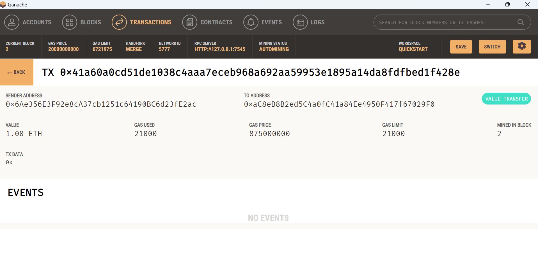
Task: Click the Ganache app logo icon
Action: coord(3,4)
